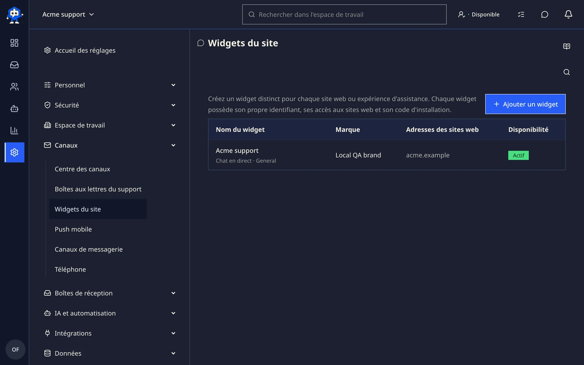Open the documentation book icon
This screenshot has height=365, width=584.
567,46
